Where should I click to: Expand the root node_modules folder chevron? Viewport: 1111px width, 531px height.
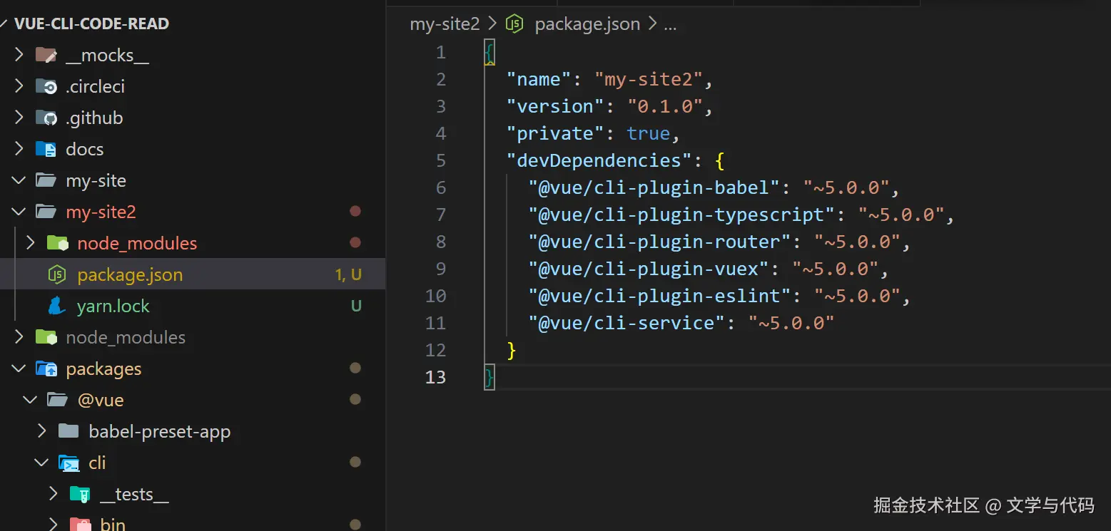click(19, 337)
